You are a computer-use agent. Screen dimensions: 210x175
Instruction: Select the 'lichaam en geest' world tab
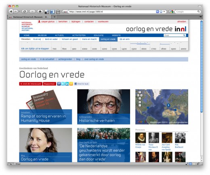click(x=70, y=39)
